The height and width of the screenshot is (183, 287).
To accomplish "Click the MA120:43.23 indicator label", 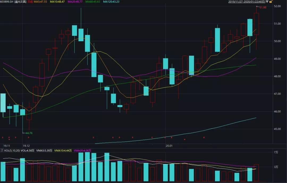I will pos(111,2).
